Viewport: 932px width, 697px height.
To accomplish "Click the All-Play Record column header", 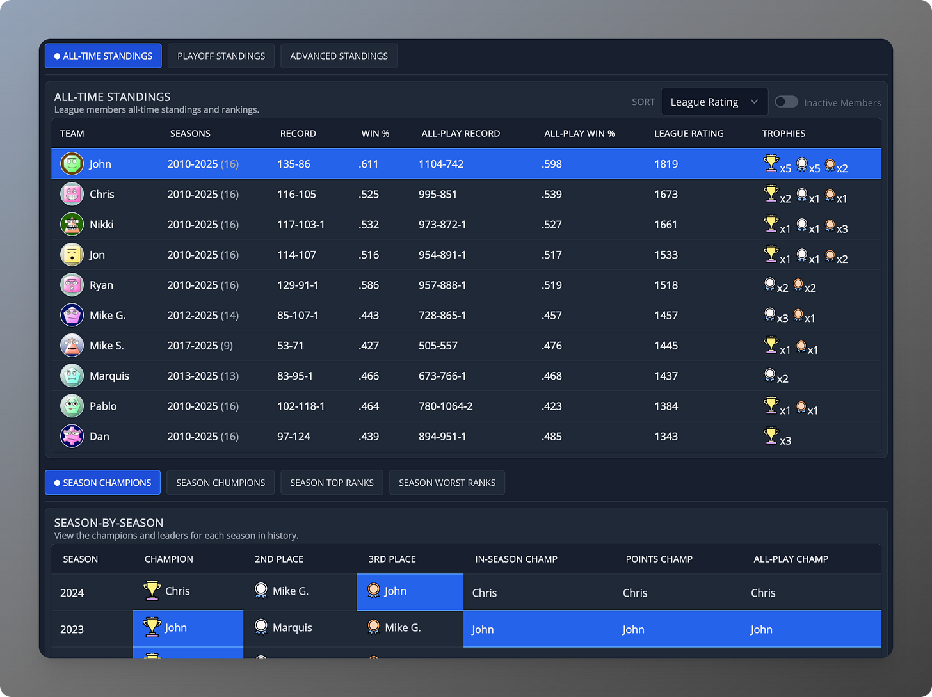I will click(x=461, y=134).
